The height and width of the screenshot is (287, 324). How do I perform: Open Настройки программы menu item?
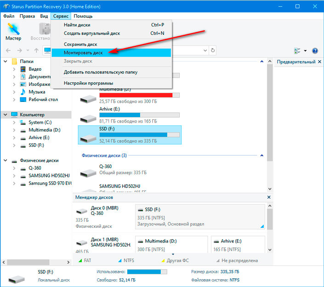pyautogui.click(x=111, y=83)
